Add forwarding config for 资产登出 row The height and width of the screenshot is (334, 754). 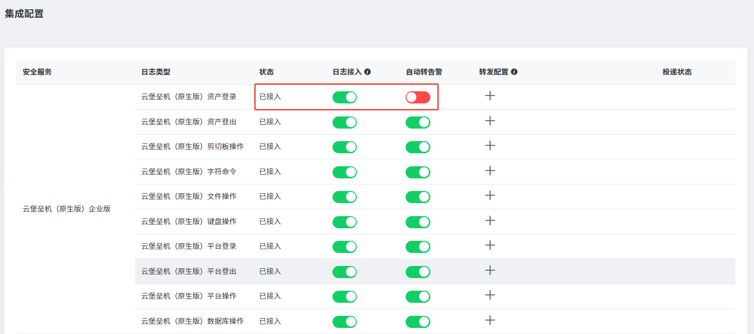pyautogui.click(x=490, y=121)
